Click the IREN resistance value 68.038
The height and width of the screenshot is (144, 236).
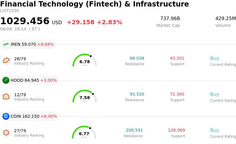click(137, 58)
